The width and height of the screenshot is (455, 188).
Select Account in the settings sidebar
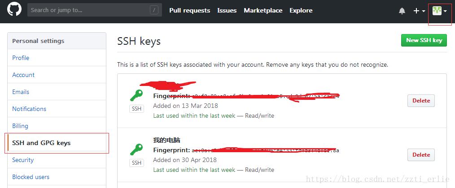coord(23,75)
